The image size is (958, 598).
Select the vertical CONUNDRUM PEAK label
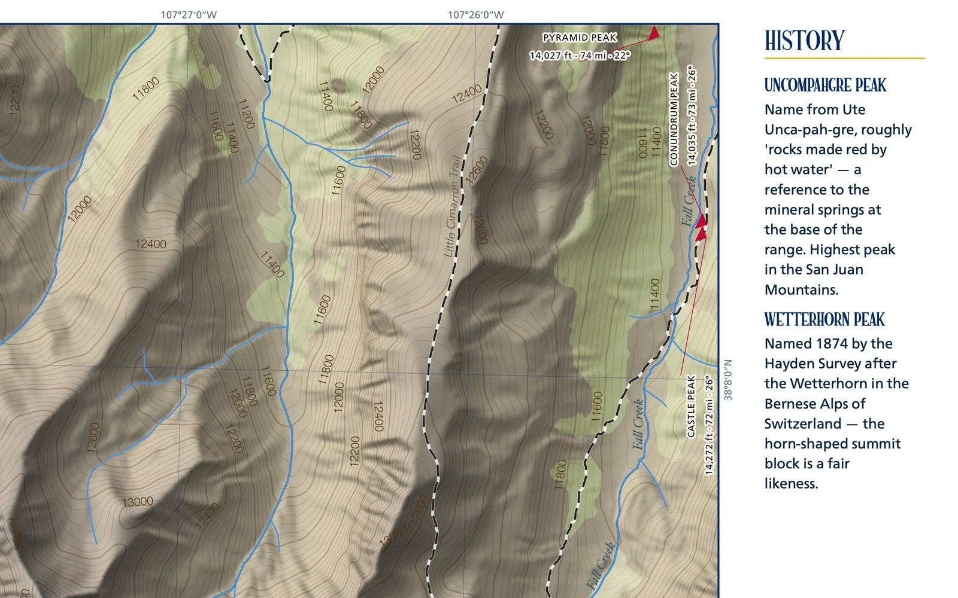click(673, 120)
